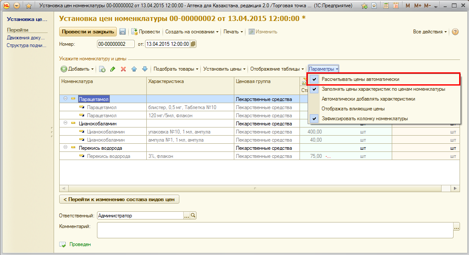Viewport: 469px width, 255px height.
Task: Open the 'Установить цены' dropdown
Action: 225,69
